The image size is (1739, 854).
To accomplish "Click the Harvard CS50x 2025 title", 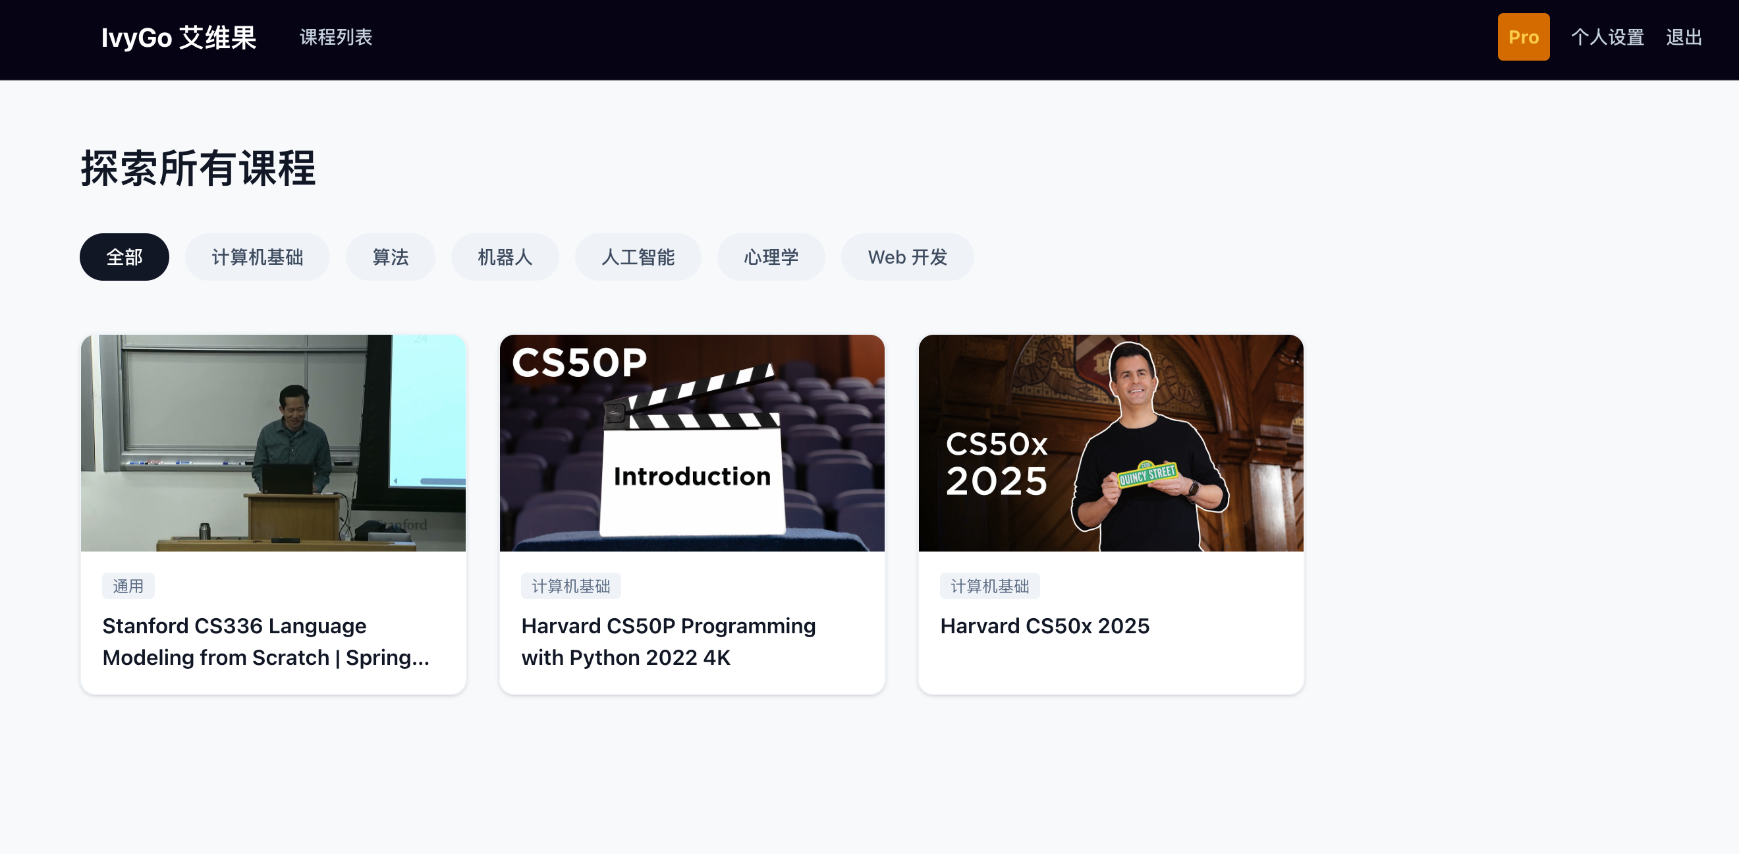I will 1044,626.
